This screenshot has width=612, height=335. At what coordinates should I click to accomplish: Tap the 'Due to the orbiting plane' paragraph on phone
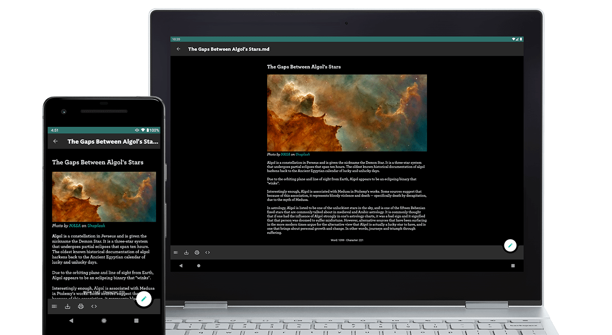click(x=103, y=275)
